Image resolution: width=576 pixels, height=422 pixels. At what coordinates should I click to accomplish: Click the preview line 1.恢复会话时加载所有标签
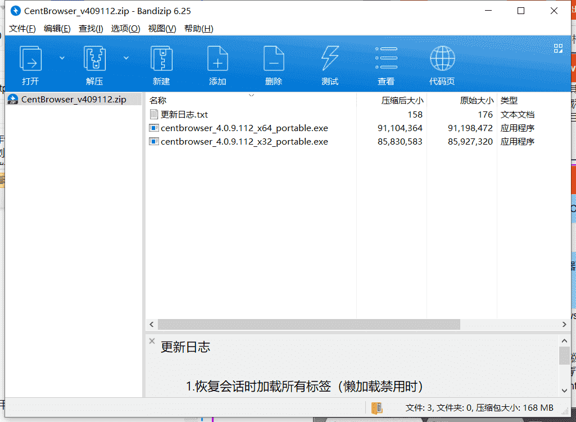pyautogui.click(x=305, y=387)
